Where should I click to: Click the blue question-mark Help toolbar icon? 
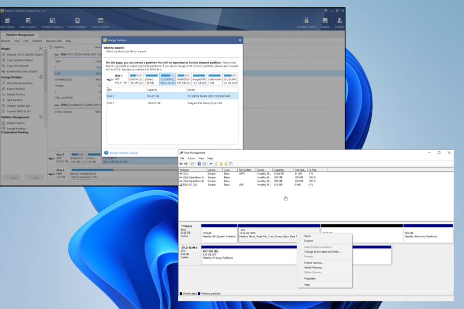(199, 164)
